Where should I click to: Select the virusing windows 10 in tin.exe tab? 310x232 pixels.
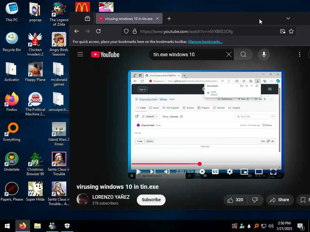129,18
